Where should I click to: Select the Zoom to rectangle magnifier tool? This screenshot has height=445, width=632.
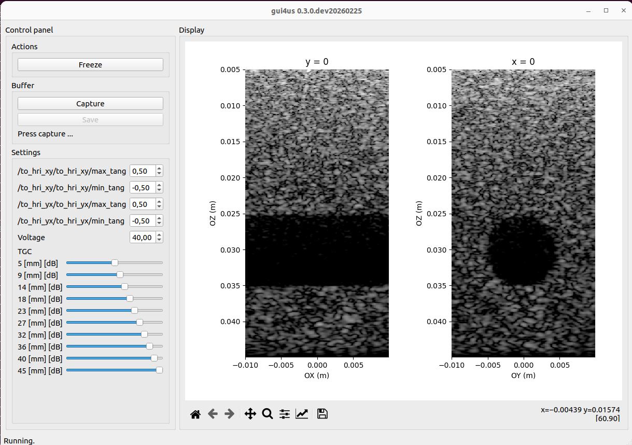click(x=268, y=414)
